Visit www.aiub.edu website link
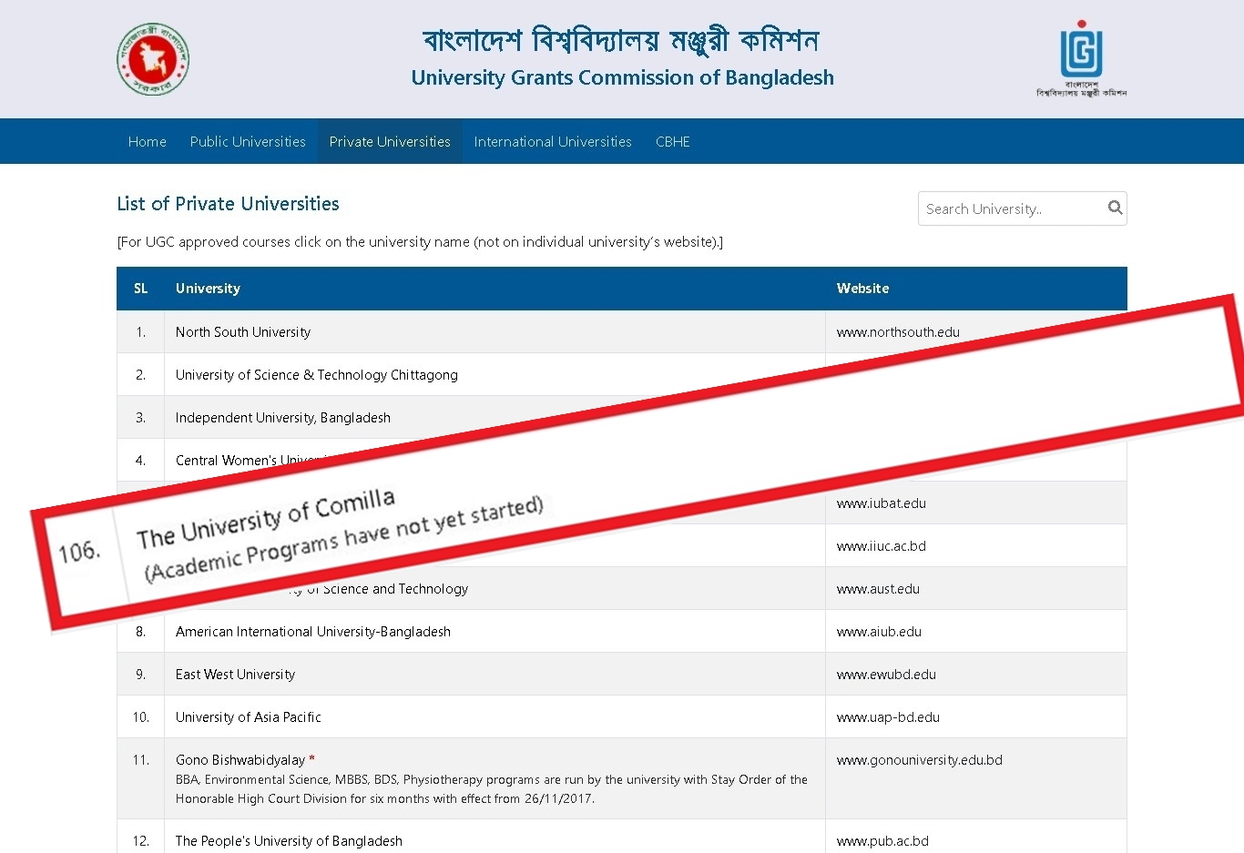Screen dimensions: 1244x853 tap(879, 632)
